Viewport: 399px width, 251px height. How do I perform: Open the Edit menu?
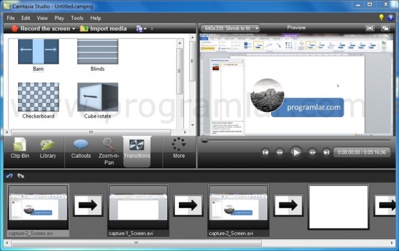click(x=26, y=18)
